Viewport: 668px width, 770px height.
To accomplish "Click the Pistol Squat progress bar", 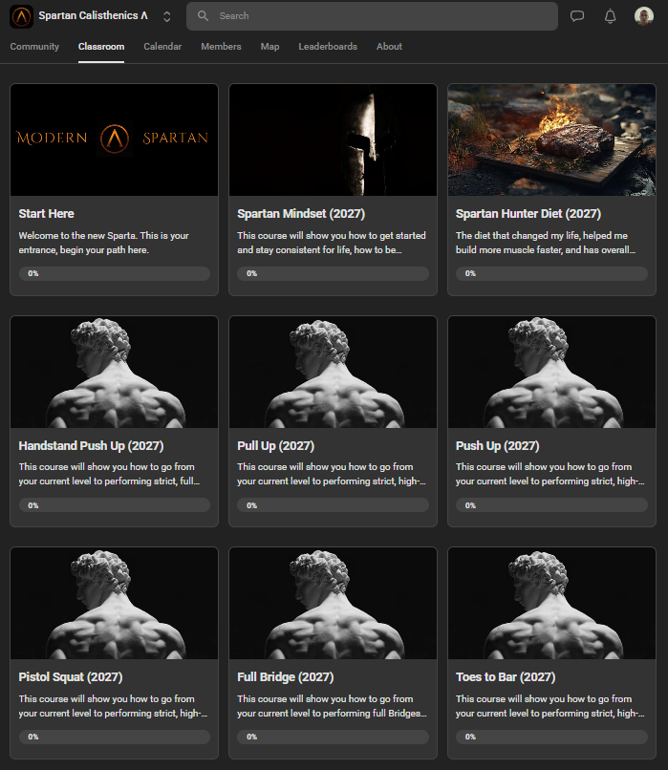I will (115, 737).
